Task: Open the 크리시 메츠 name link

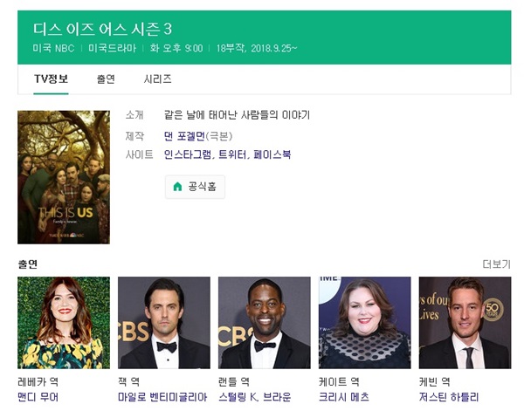Action: [344, 397]
